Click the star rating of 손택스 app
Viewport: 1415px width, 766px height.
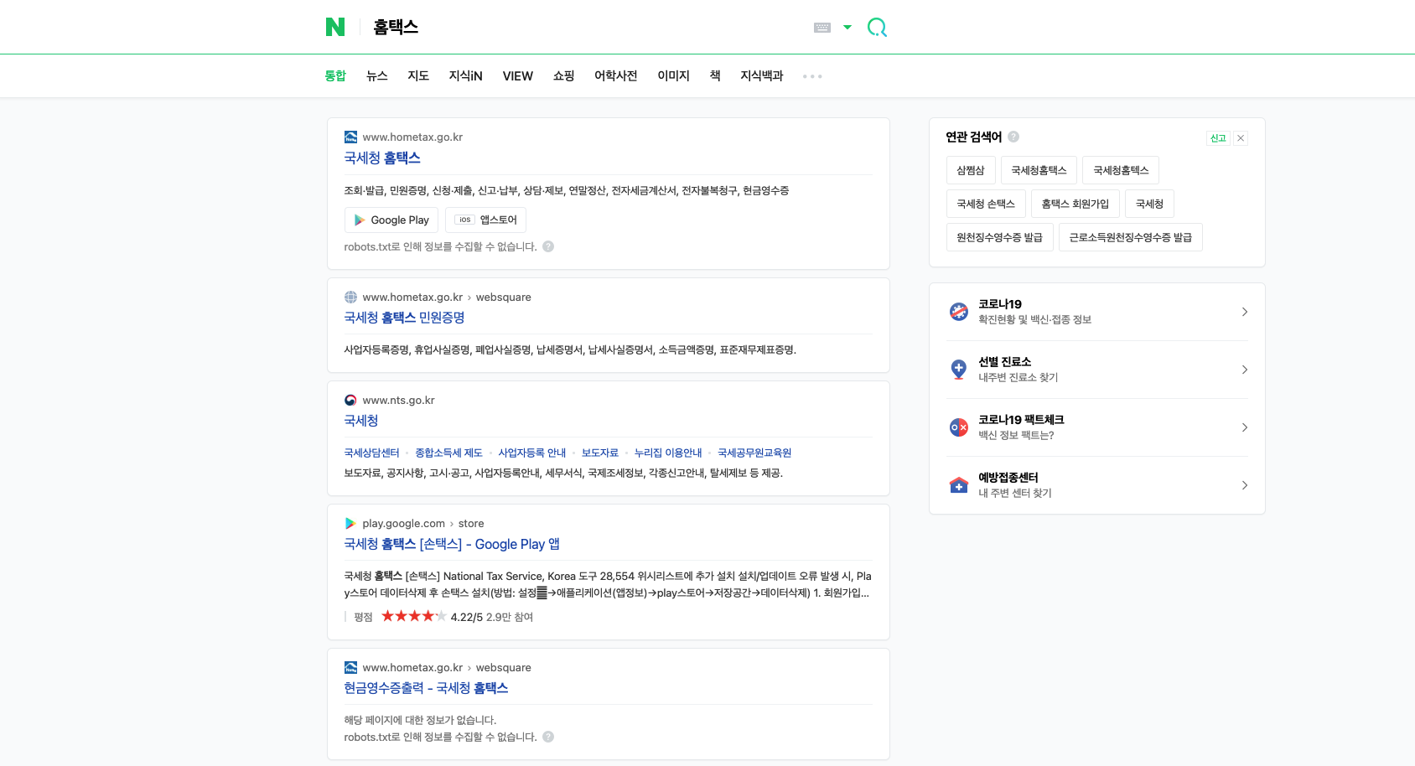tap(413, 616)
